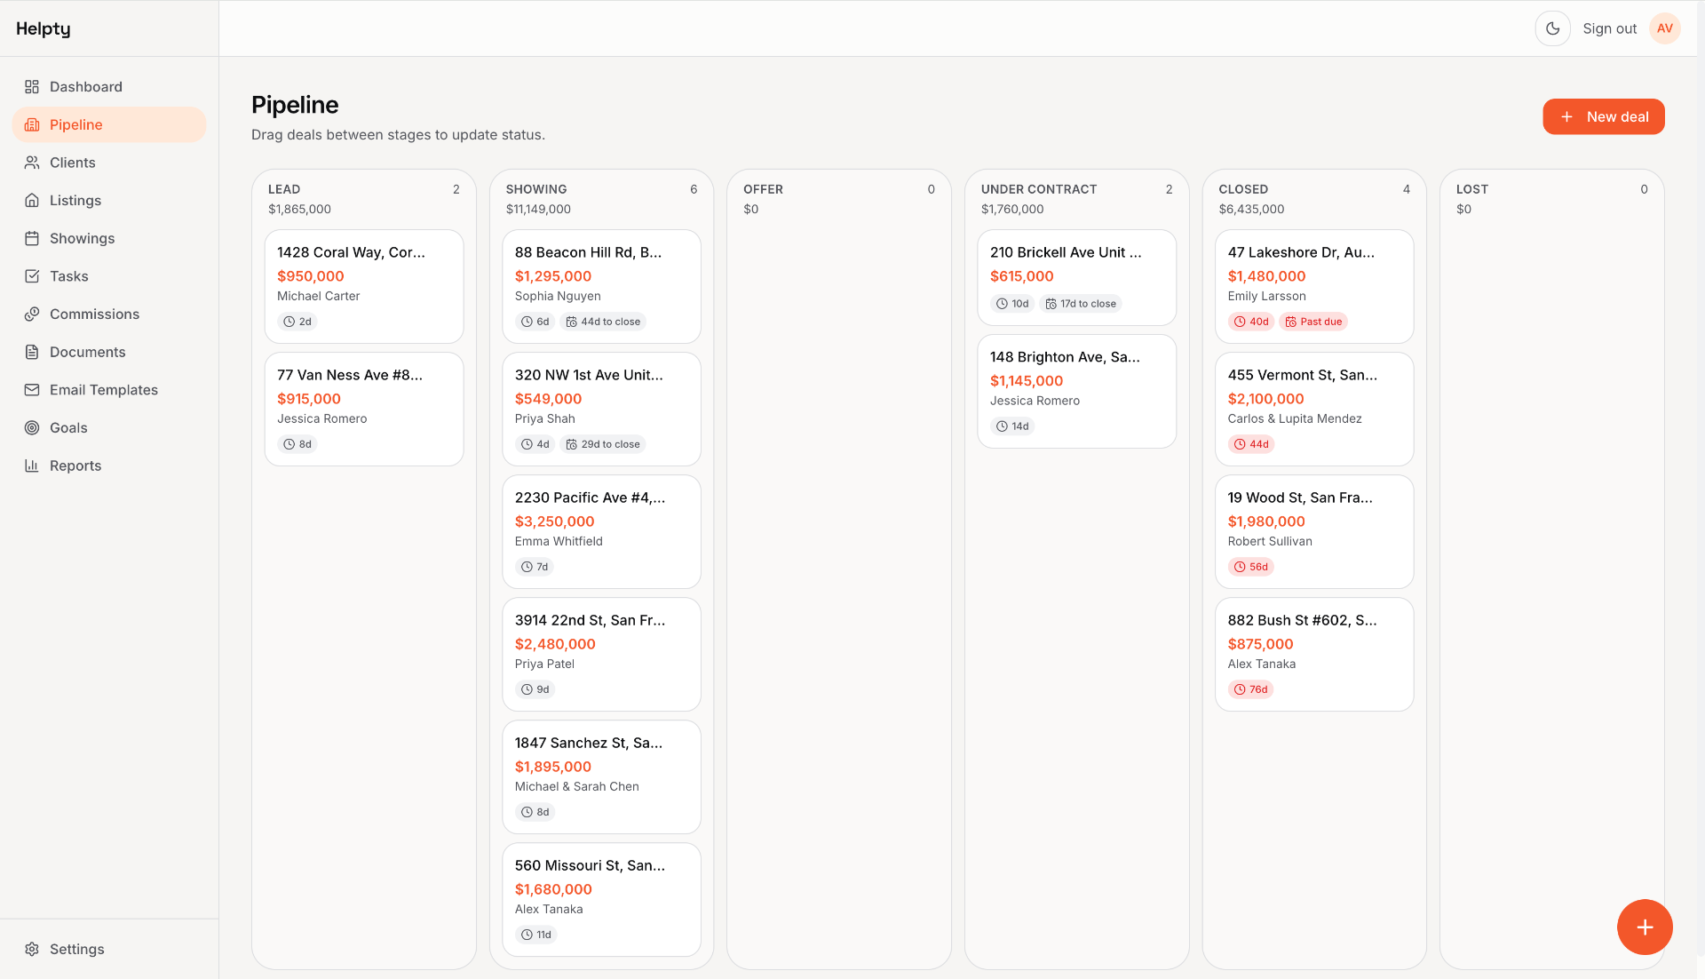Open the AV user avatar
The image size is (1705, 979).
tap(1665, 28)
